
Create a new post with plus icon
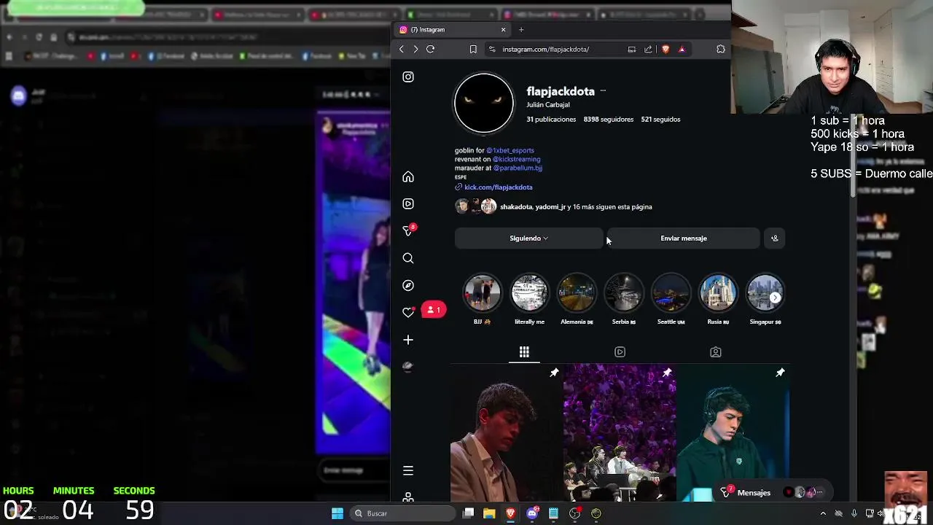coord(408,340)
